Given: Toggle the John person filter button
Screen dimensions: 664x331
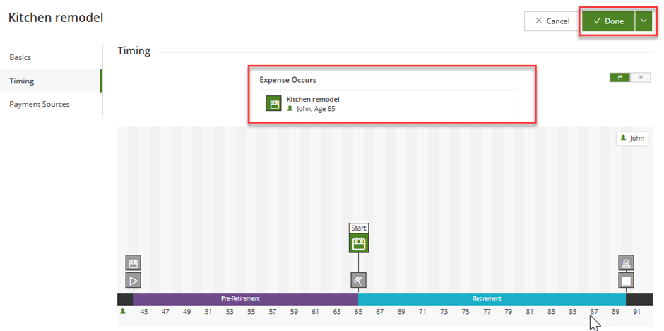Looking at the screenshot, I should pyautogui.click(x=632, y=139).
